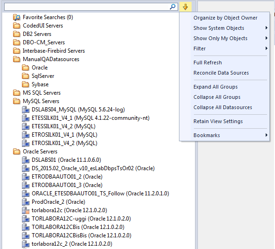Select TORLABORA12CBisBis (Oracle 12.1.0.2.0) label

(82, 235)
